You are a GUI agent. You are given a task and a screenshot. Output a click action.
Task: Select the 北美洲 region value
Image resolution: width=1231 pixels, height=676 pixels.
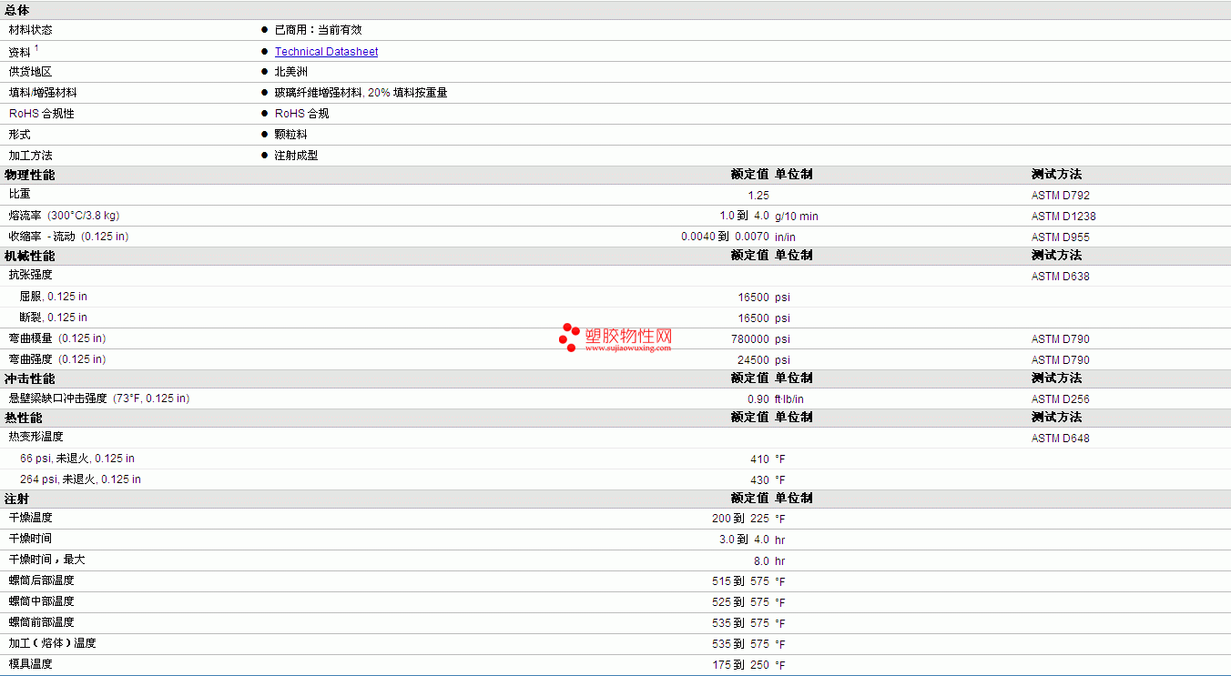click(x=290, y=72)
